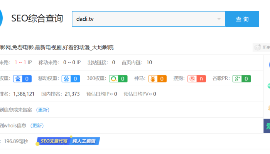Click the 360权重 label
Viewport: 270px width, 154px height.
[96, 79]
